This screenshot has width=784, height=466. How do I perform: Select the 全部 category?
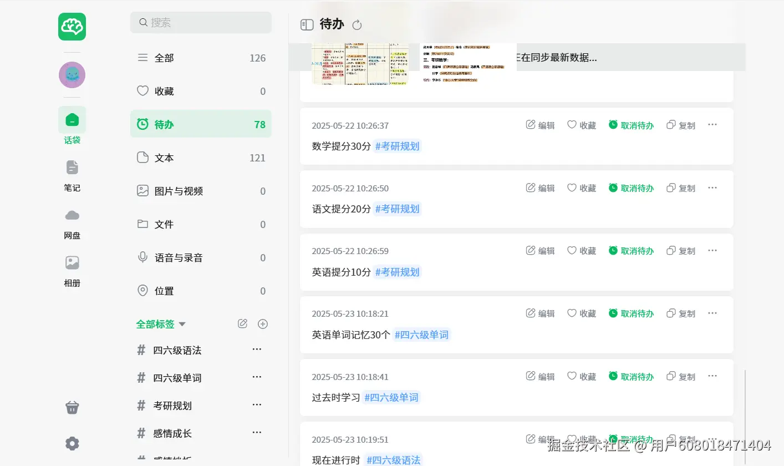pos(201,58)
